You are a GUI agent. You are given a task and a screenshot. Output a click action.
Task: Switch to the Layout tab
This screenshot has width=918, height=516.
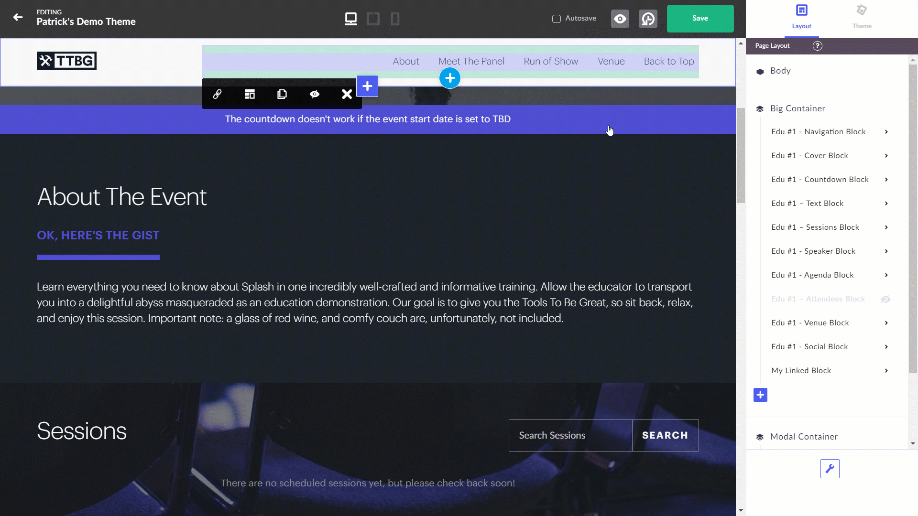(x=802, y=18)
